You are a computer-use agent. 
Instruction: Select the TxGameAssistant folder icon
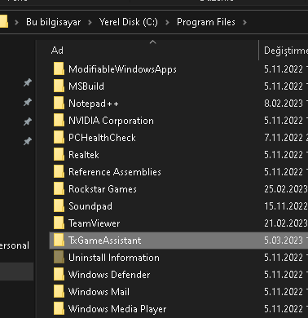pyautogui.click(x=59, y=241)
